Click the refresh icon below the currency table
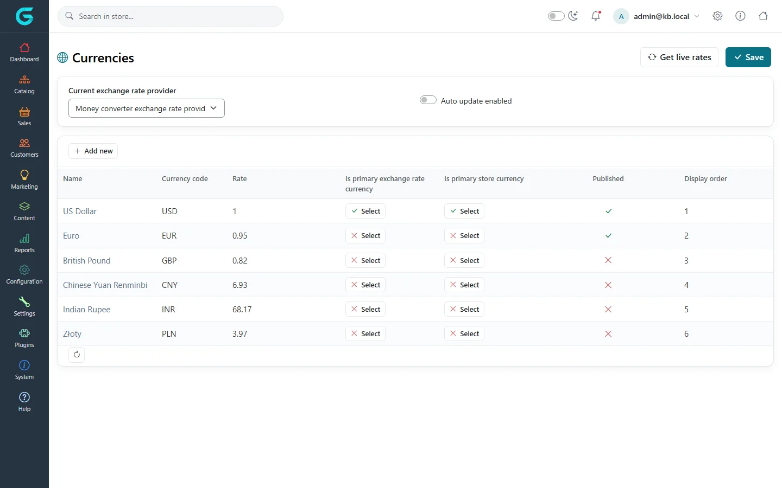This screenshot has height=488, width=782. pyautogui.click(x=77, y=355)
